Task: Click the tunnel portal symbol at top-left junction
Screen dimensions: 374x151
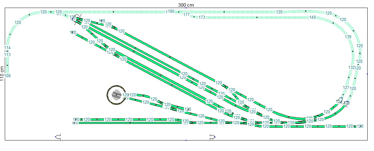Action: 77,19
